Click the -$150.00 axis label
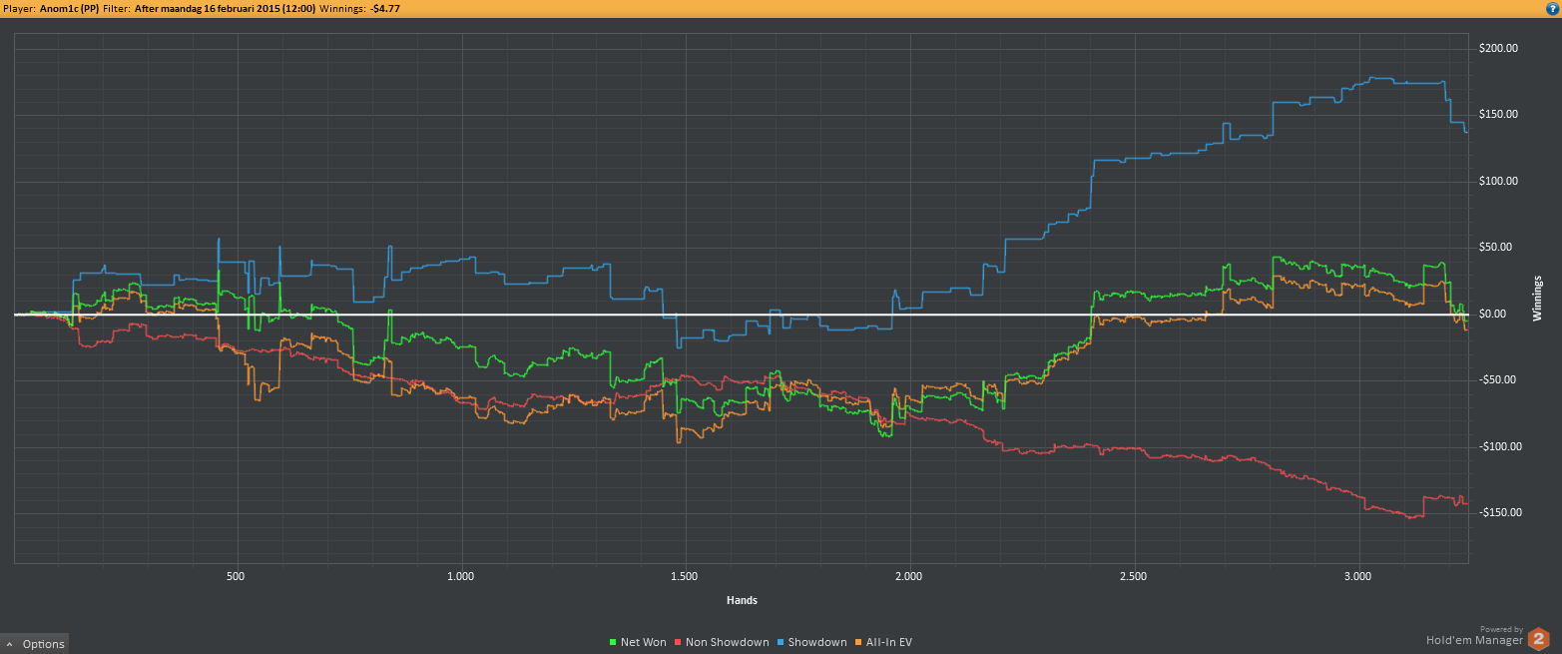 (1498, 512)
